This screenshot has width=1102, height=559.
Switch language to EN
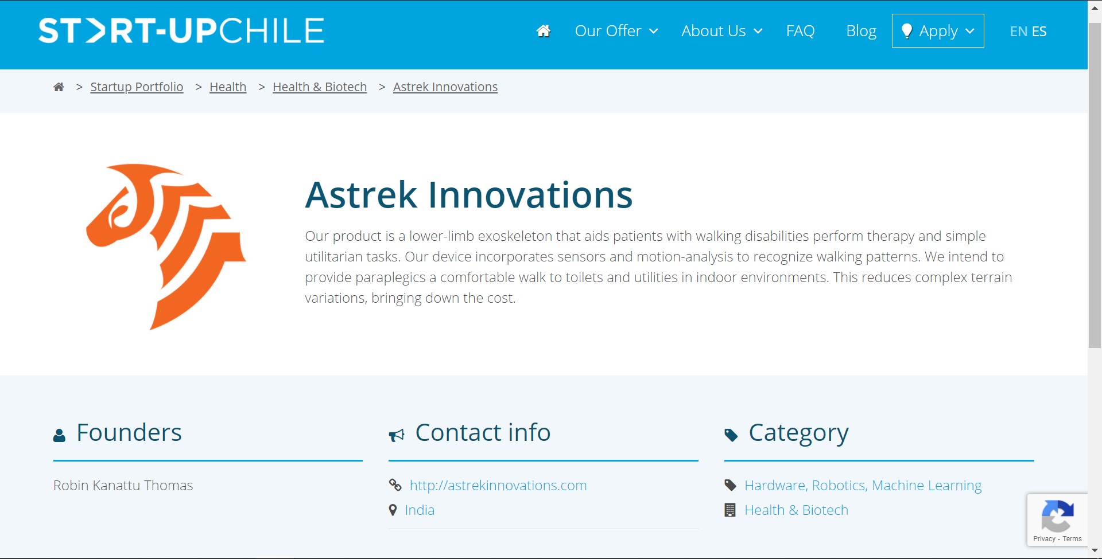tap(1018, 32)
